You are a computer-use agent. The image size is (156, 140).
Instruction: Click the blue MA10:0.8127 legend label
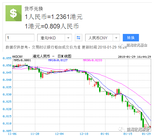58,60
